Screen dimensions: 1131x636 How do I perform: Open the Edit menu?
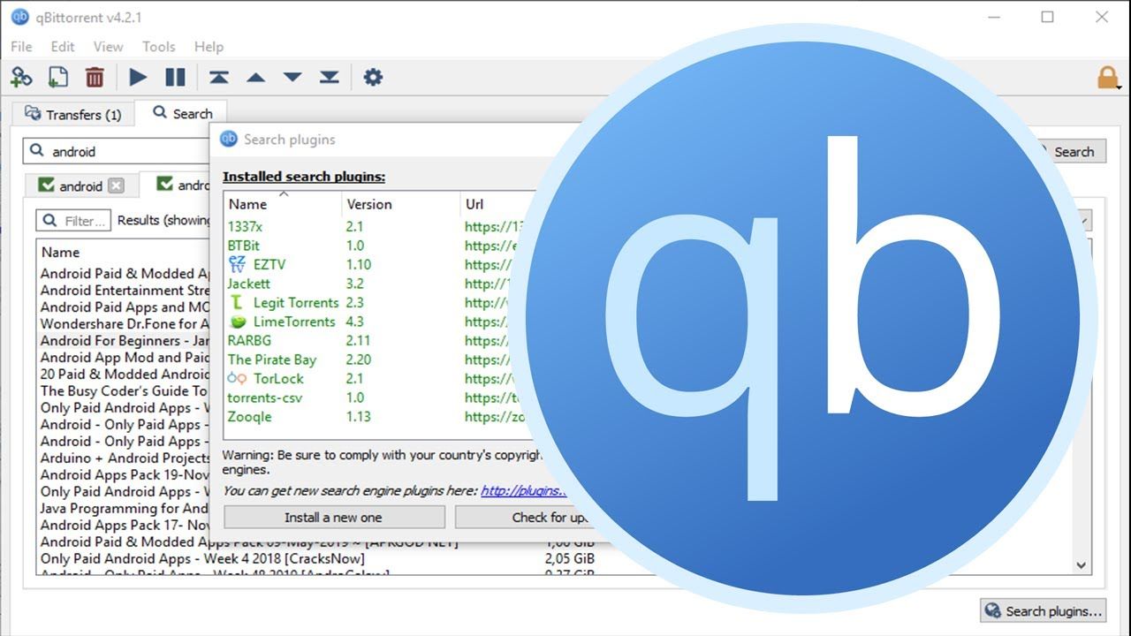[63, 47]
